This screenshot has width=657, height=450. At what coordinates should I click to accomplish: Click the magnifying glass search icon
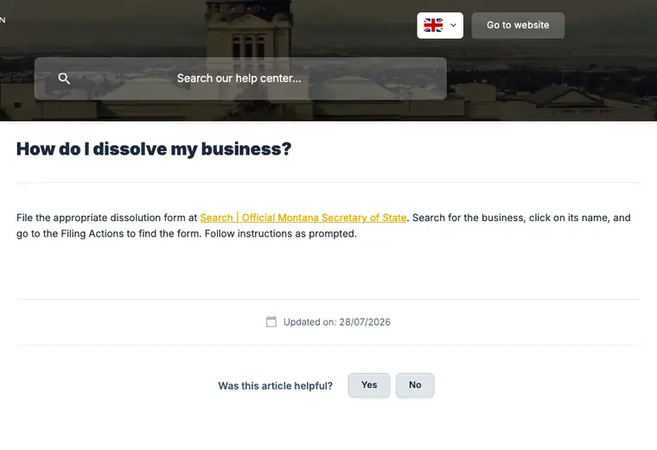[x=64, y=79]
